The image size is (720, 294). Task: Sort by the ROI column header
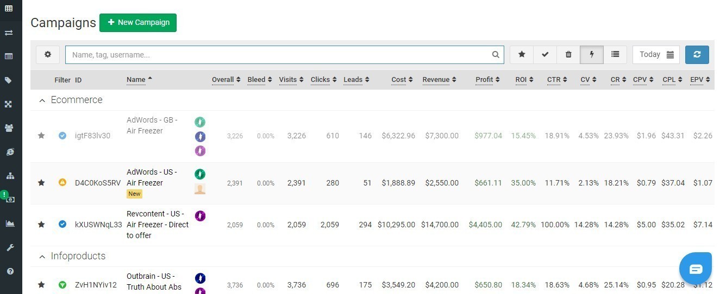pyautogui.click(x=524, y=80)
